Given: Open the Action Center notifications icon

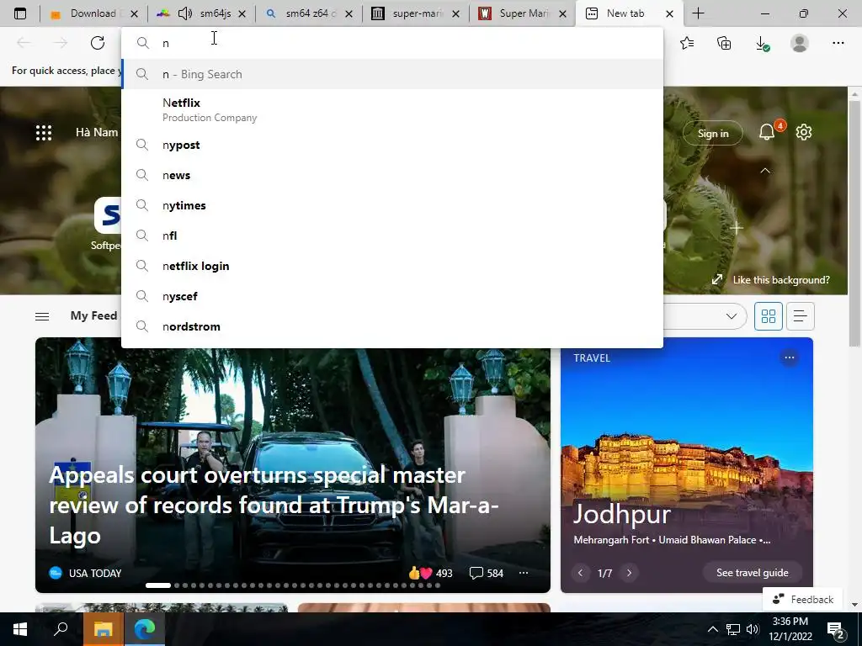Looking at the screenshot, I should 836,630.
